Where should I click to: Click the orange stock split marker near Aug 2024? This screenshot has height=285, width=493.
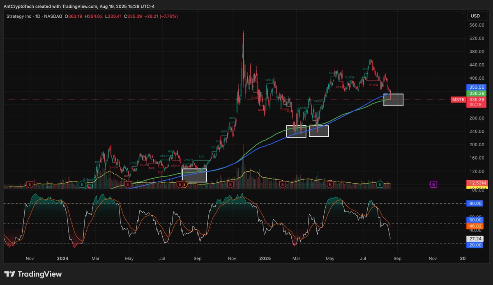[x=185, y=184]
